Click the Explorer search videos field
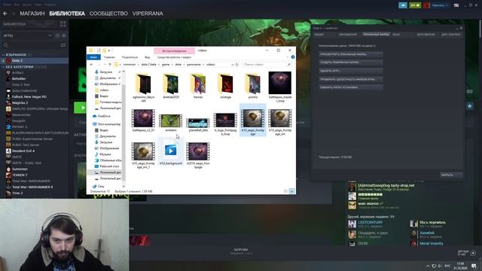Viewport: 482px width, 271px height. coord(267,65)
